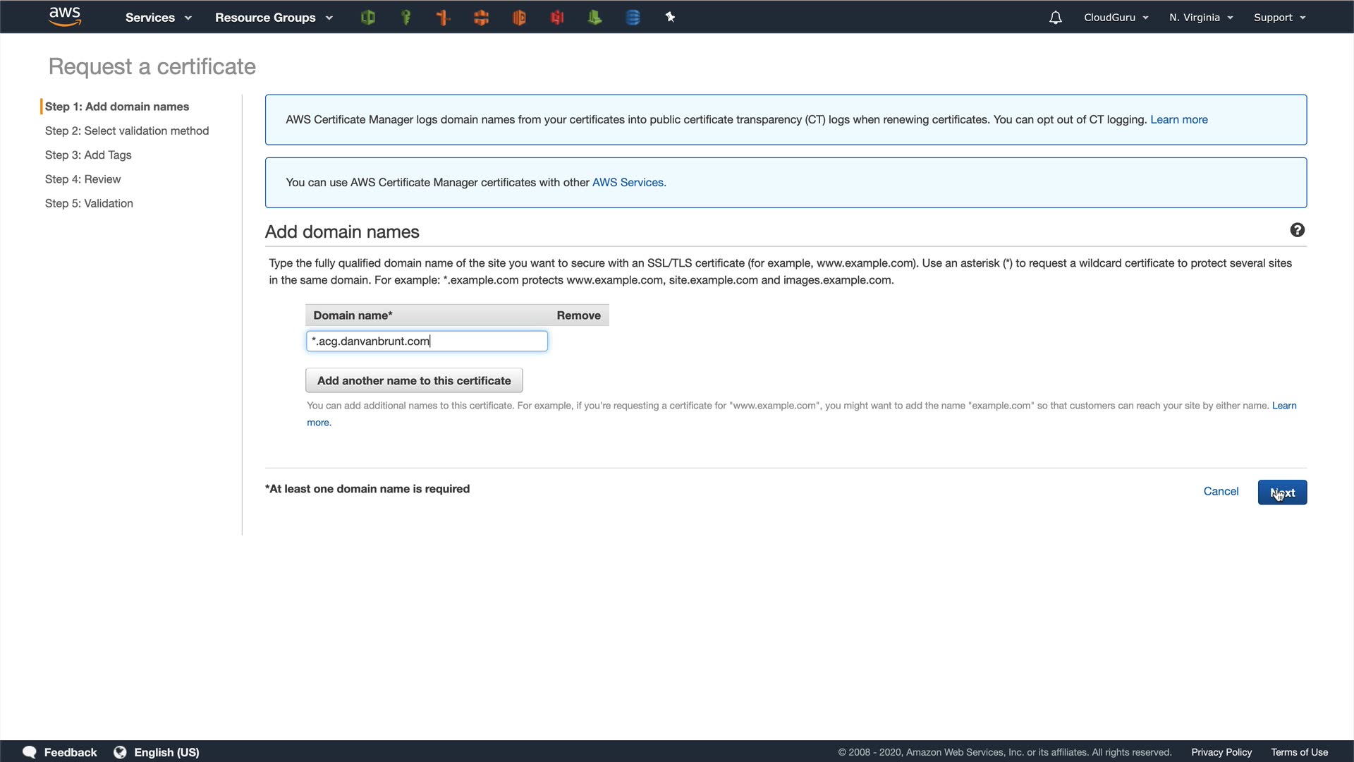Expand the Resource Groups dropdown

point(273,18)
